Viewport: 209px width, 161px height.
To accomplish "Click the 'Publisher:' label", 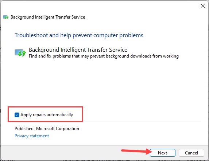I will point(24,129).
